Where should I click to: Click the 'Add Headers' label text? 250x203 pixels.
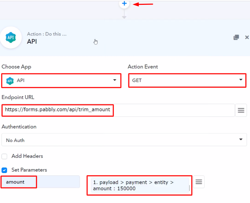(27, 156)
